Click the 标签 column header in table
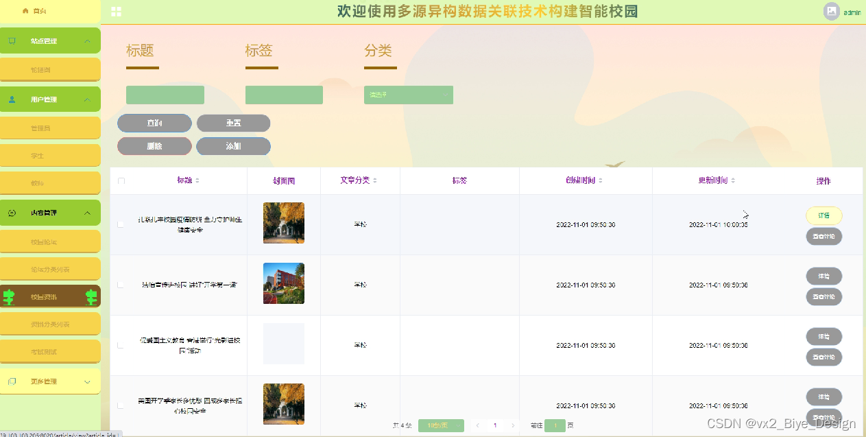The height and width of the screenshot is (437, 866). click(459, 180)
